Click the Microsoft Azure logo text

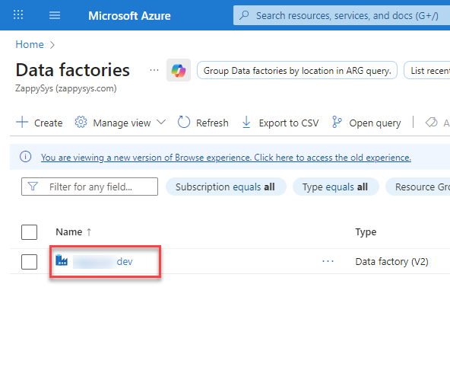point(129,16)
